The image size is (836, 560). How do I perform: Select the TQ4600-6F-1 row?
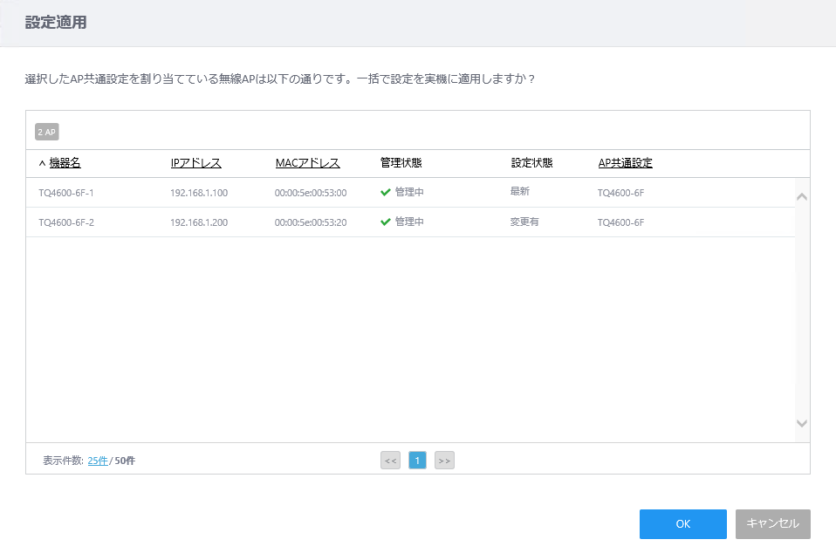410,193
